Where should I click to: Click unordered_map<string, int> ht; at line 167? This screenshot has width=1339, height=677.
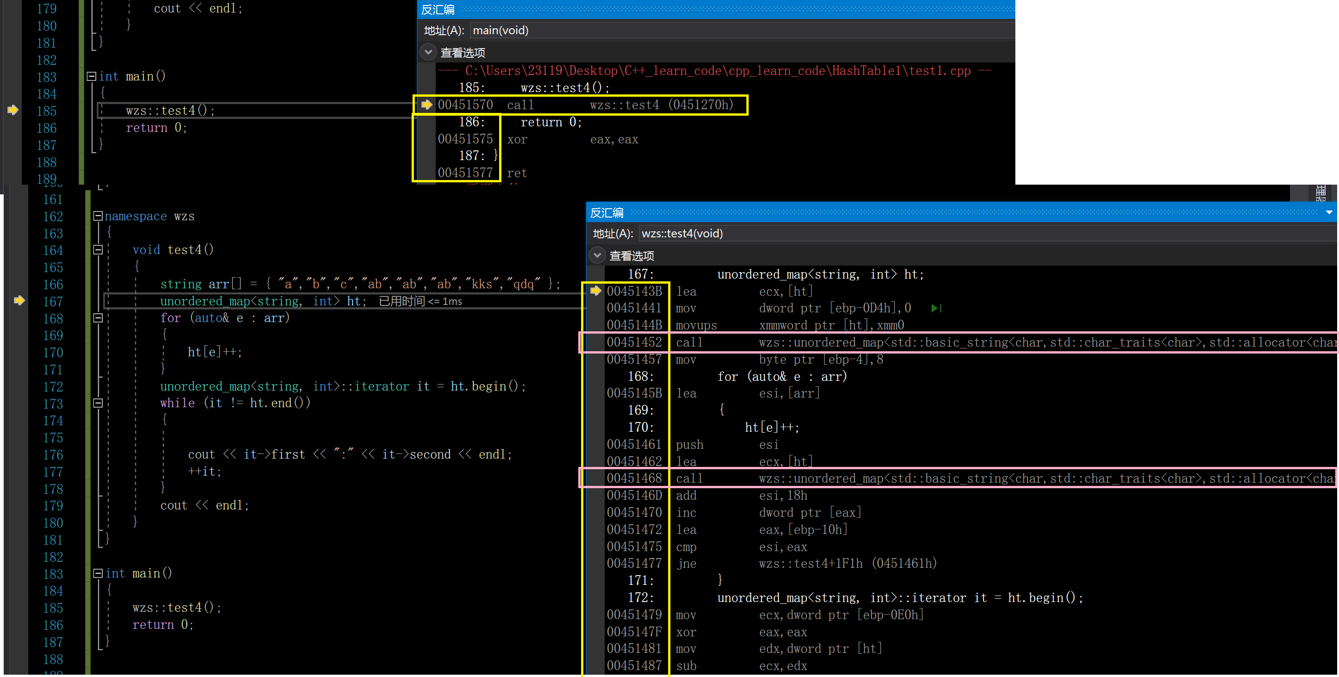(263, 301)
